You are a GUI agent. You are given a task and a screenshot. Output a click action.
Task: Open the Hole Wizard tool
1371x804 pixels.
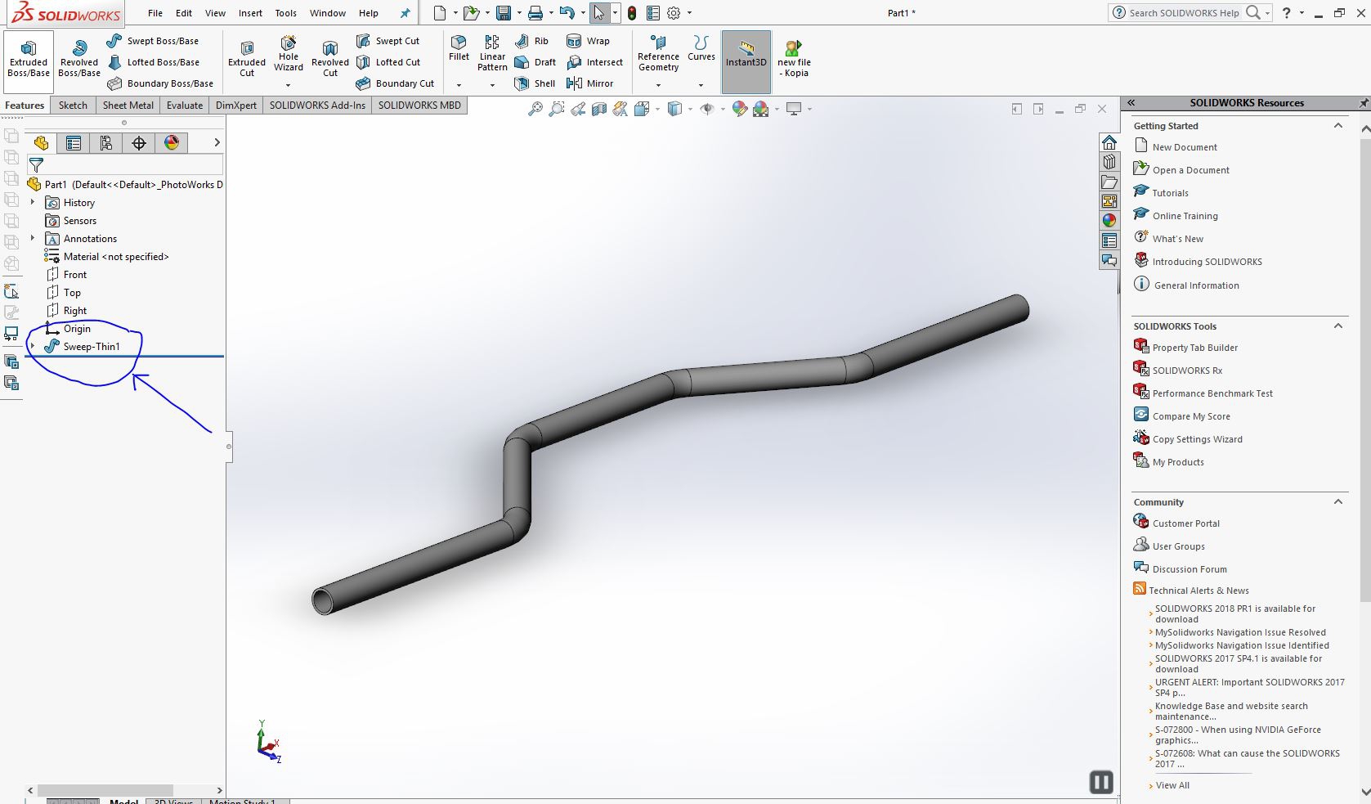pyautogui.click(x=289, y=54)
